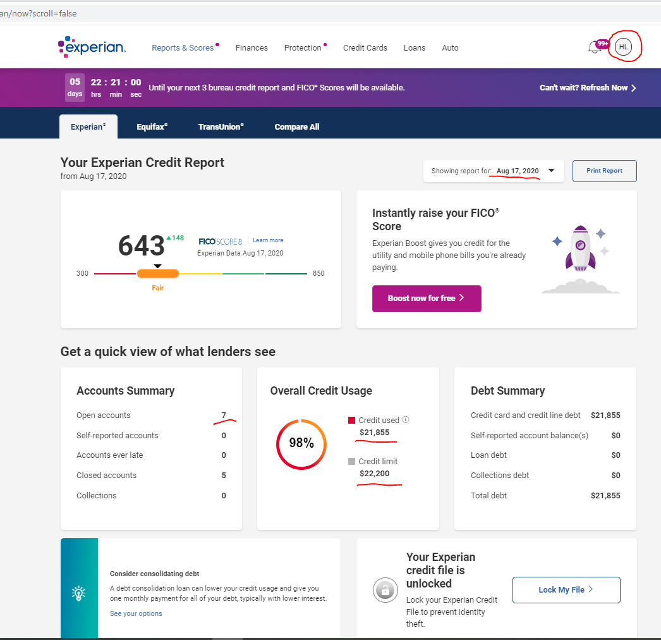
Task: Click the padlock icon for credit file
Action: pyautogui.click(x=384, y=590)
